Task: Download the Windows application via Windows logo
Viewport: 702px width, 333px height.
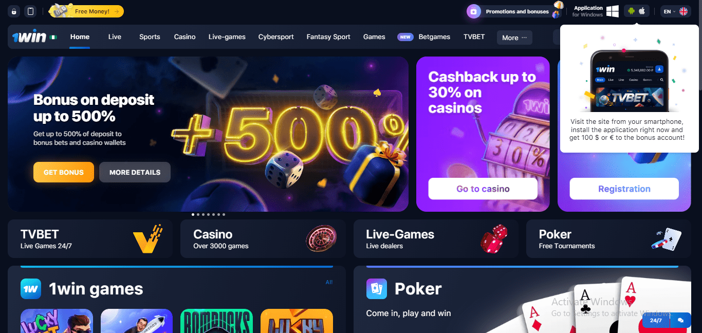Action: [x=612, y=11]
